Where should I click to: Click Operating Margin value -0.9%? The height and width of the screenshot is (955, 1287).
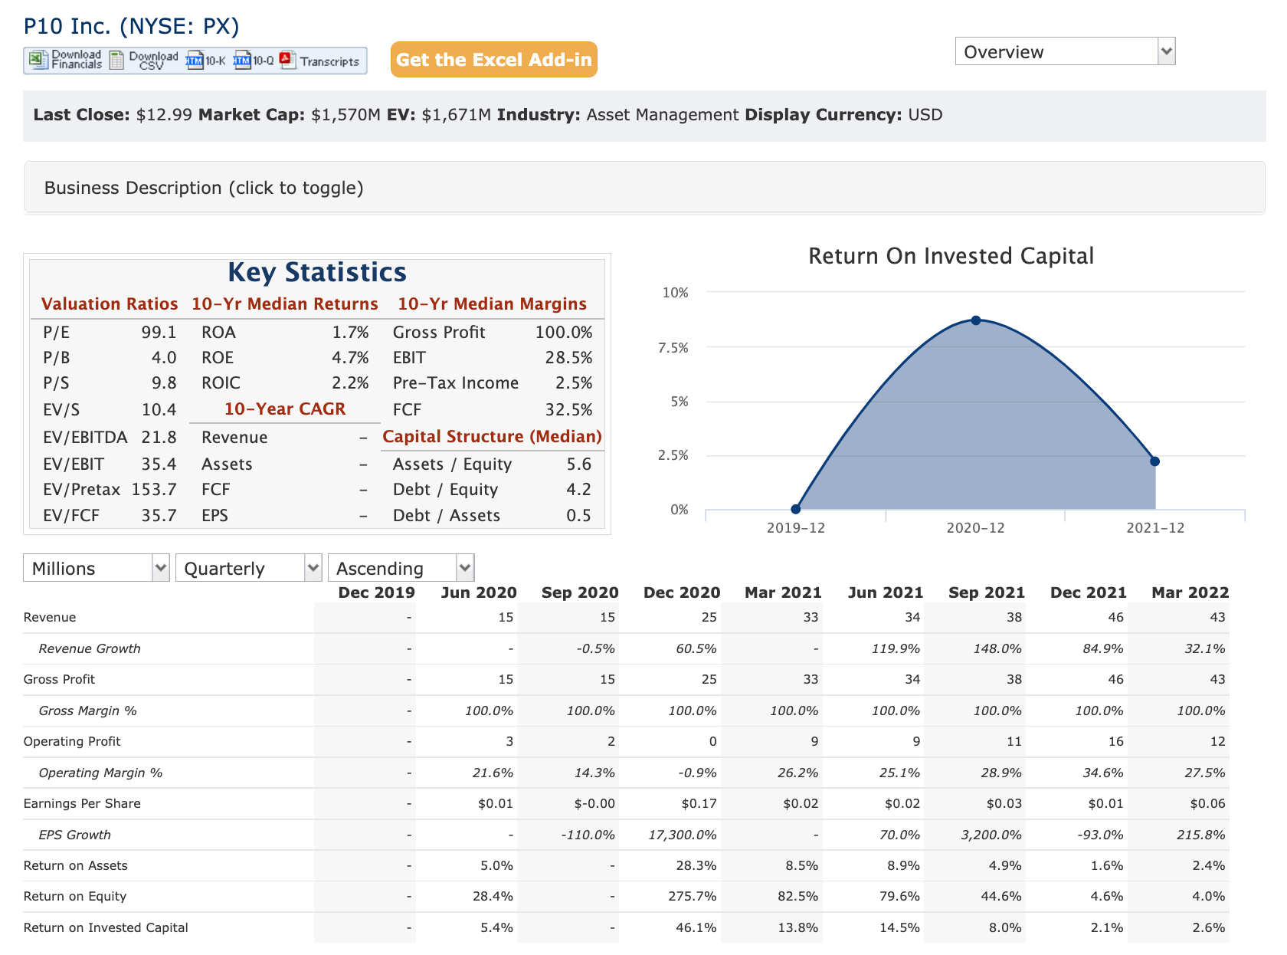coord(697,773)
